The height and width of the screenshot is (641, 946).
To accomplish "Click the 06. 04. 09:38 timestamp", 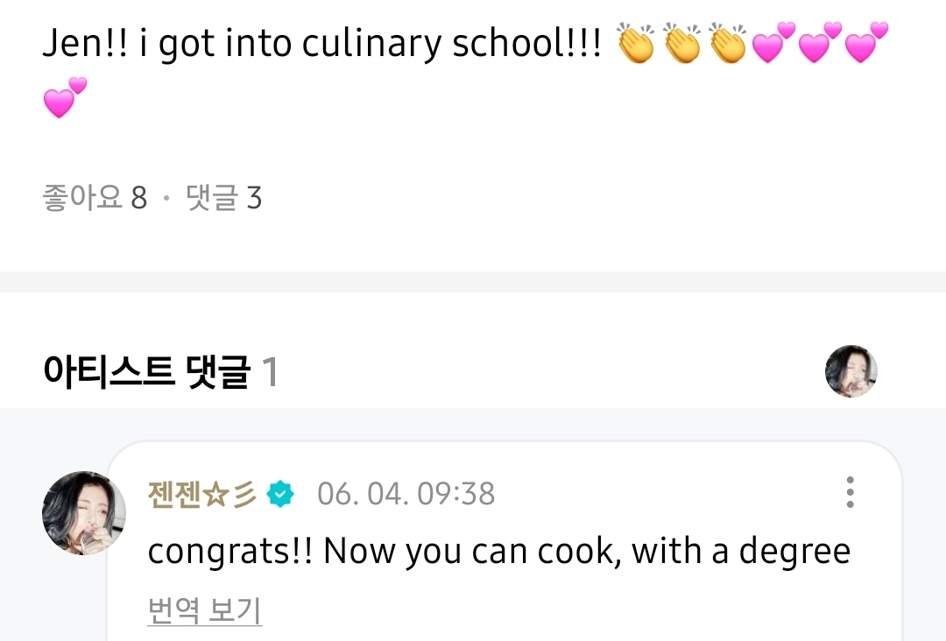I will point(406,494).
